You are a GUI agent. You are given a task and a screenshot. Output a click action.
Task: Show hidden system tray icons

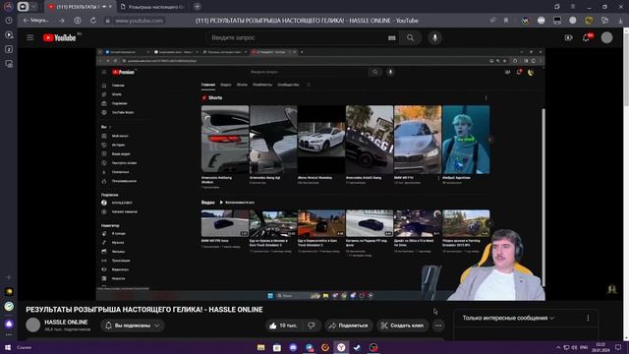click(x=557, y=347)
